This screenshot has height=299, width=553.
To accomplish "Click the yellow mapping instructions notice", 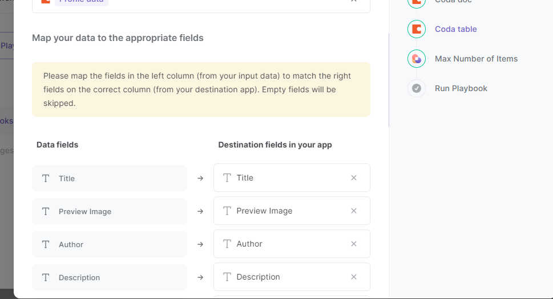I will [x=201, y=89].
